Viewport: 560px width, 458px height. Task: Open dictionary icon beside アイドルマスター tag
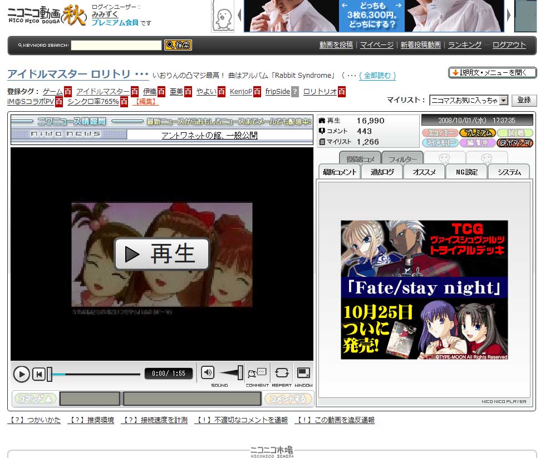[x=135, y=92]
